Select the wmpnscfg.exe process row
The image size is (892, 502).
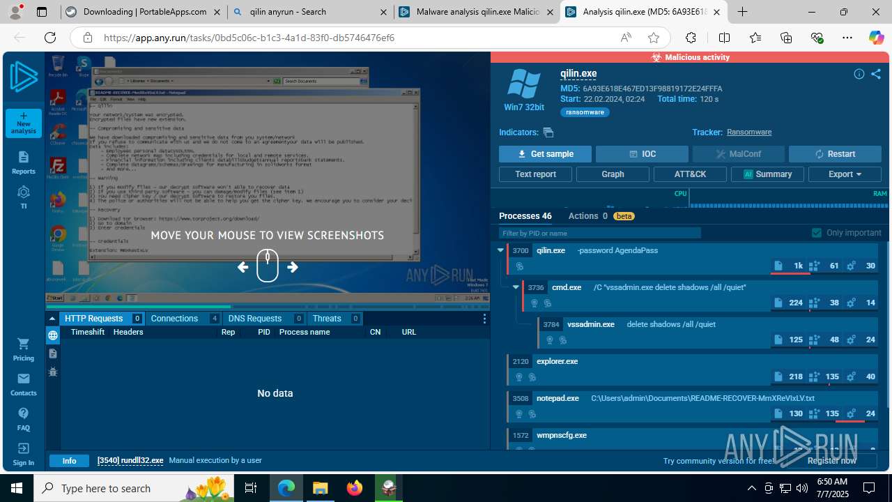(693, 439)
